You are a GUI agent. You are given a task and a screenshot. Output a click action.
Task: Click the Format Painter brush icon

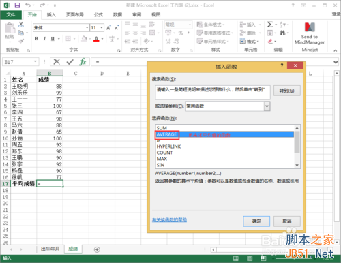point(21,41)
